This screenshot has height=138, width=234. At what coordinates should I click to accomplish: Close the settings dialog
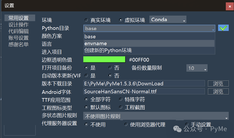230,6
